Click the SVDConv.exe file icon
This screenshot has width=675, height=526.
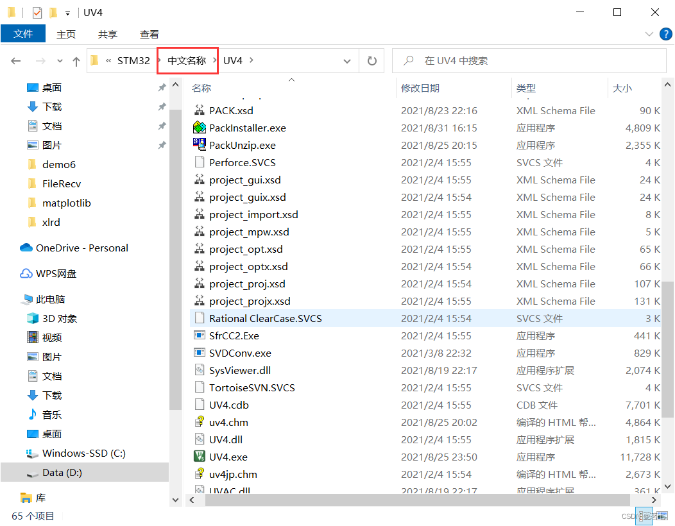click(200, 353)
